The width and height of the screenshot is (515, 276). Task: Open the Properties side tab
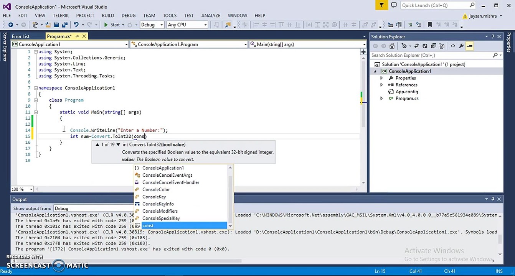[509, 43]
